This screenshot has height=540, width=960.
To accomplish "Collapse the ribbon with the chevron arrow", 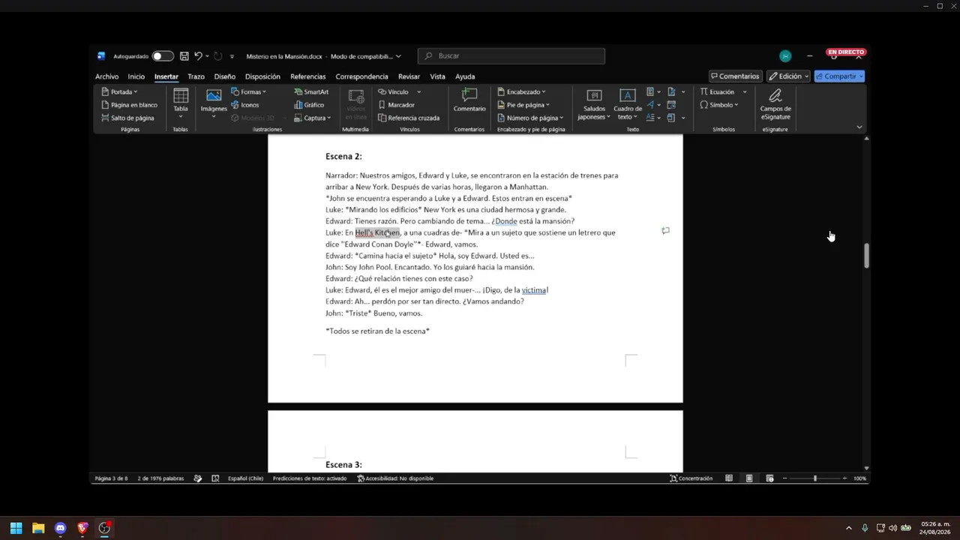I will pos(859,127).
